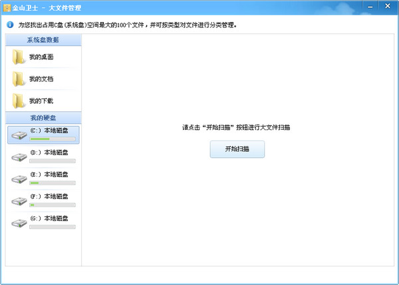Open the 我的桌面 folder icon

[19, 57]
